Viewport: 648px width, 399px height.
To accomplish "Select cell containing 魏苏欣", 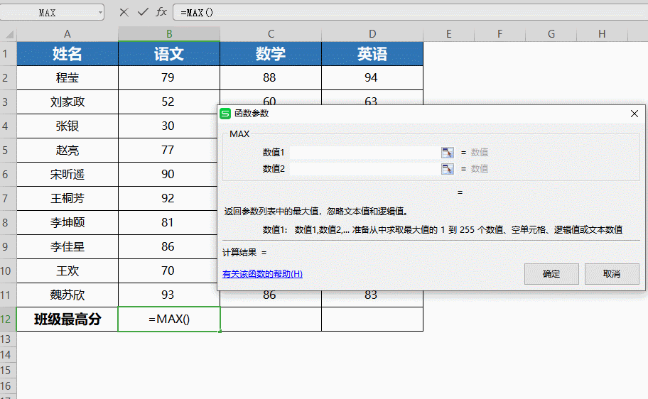I will (67, 295).
